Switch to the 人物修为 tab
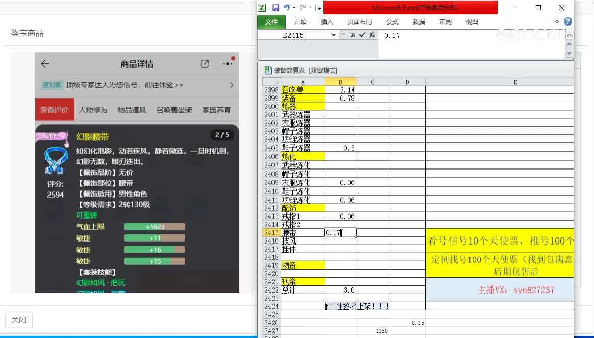The height and width of the screenshot is (338, 594). [93, 110]
